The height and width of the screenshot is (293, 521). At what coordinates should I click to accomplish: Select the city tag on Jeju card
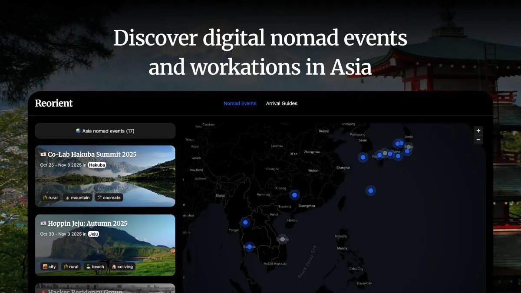coord(49,267)
